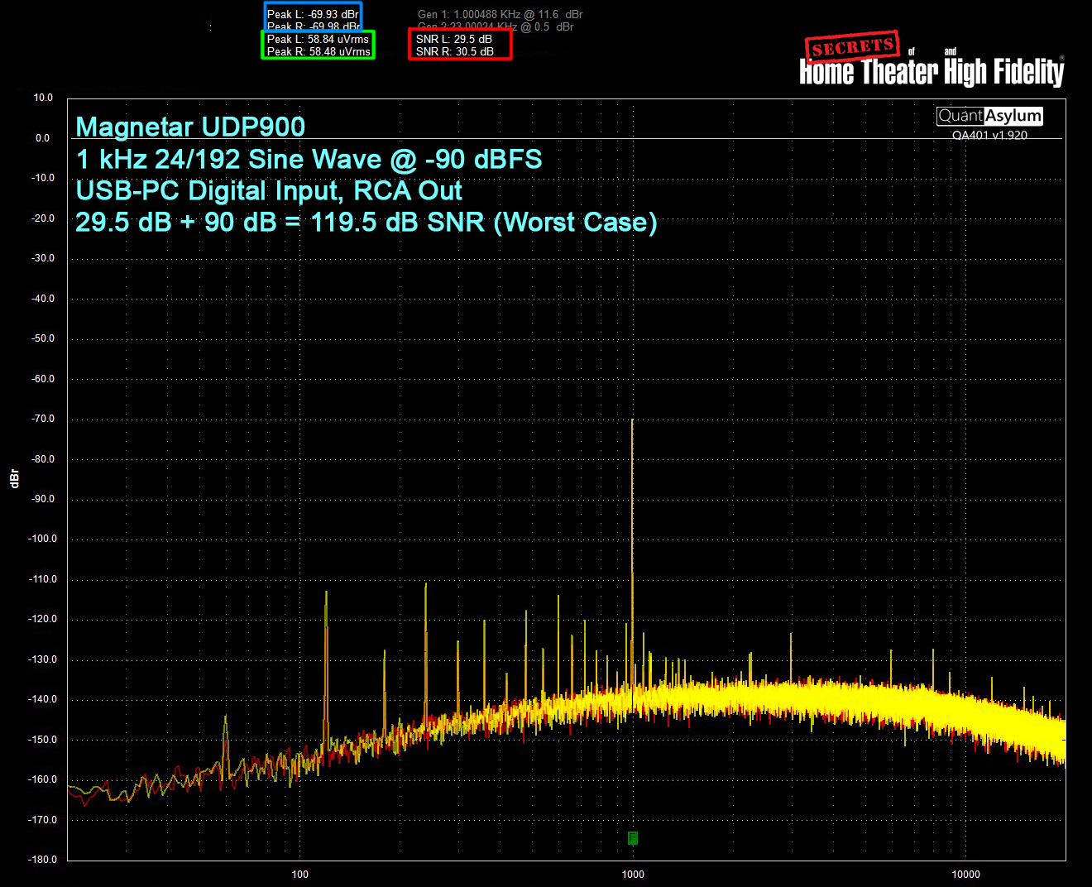Click the Magnetar UDP900 title
This screenshot has width=1092, height=887.
point(190,127)
